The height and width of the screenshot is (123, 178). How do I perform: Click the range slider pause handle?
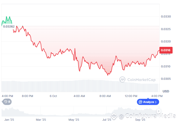pos(158,111)
